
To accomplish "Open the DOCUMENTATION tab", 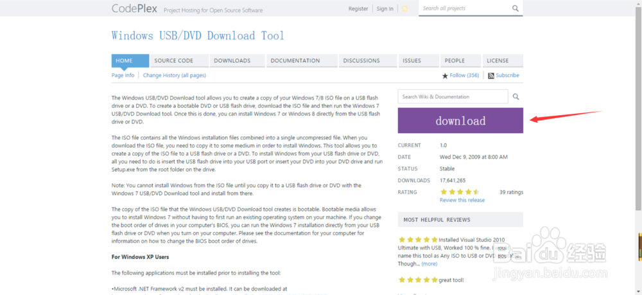I will (302, 60).
